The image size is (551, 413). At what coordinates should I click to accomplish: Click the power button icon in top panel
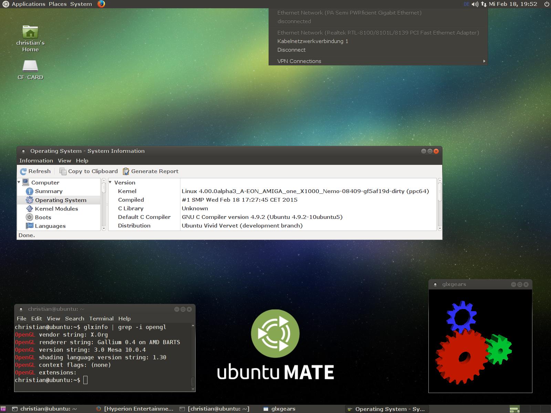546,4
